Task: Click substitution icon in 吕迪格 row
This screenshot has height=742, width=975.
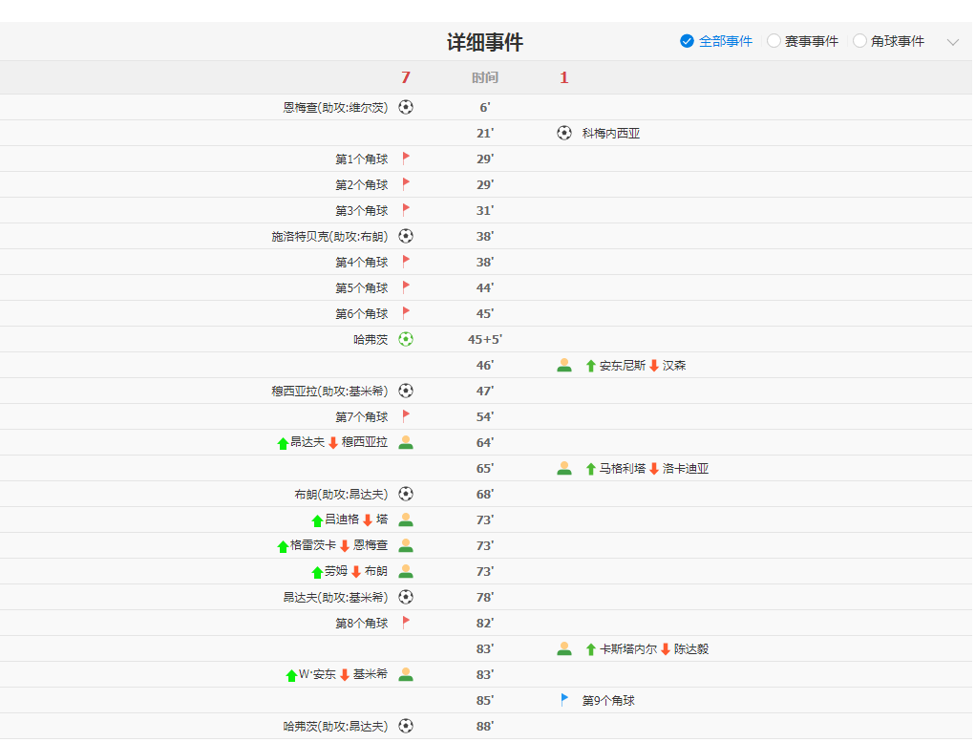Action: [x=406, y=519]
